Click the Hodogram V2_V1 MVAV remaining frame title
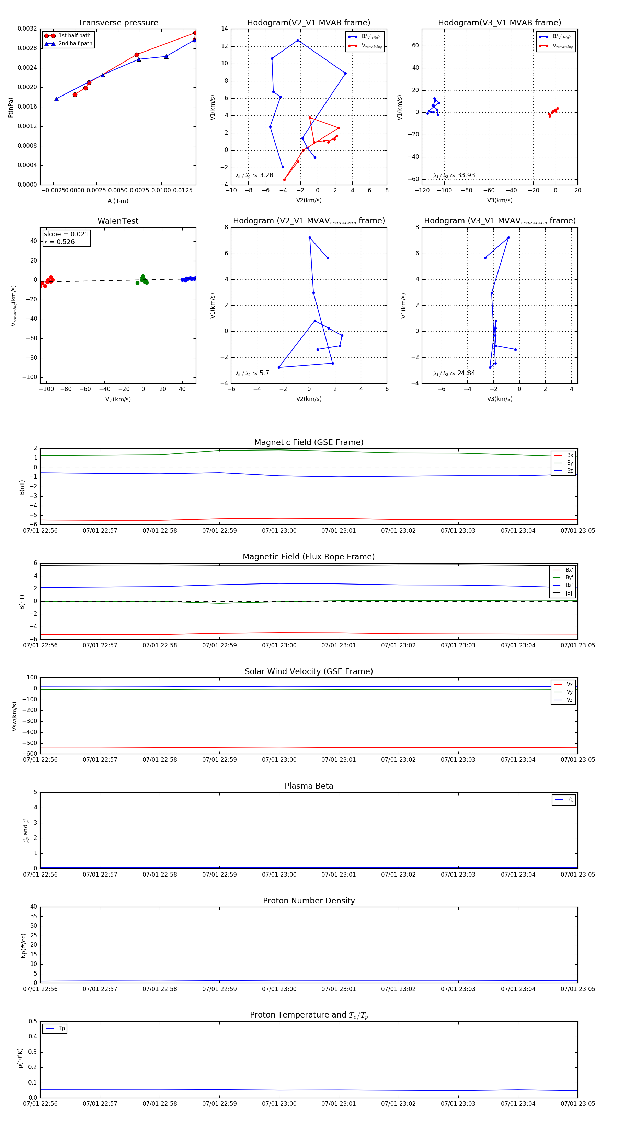 click(x=308, y=221)
